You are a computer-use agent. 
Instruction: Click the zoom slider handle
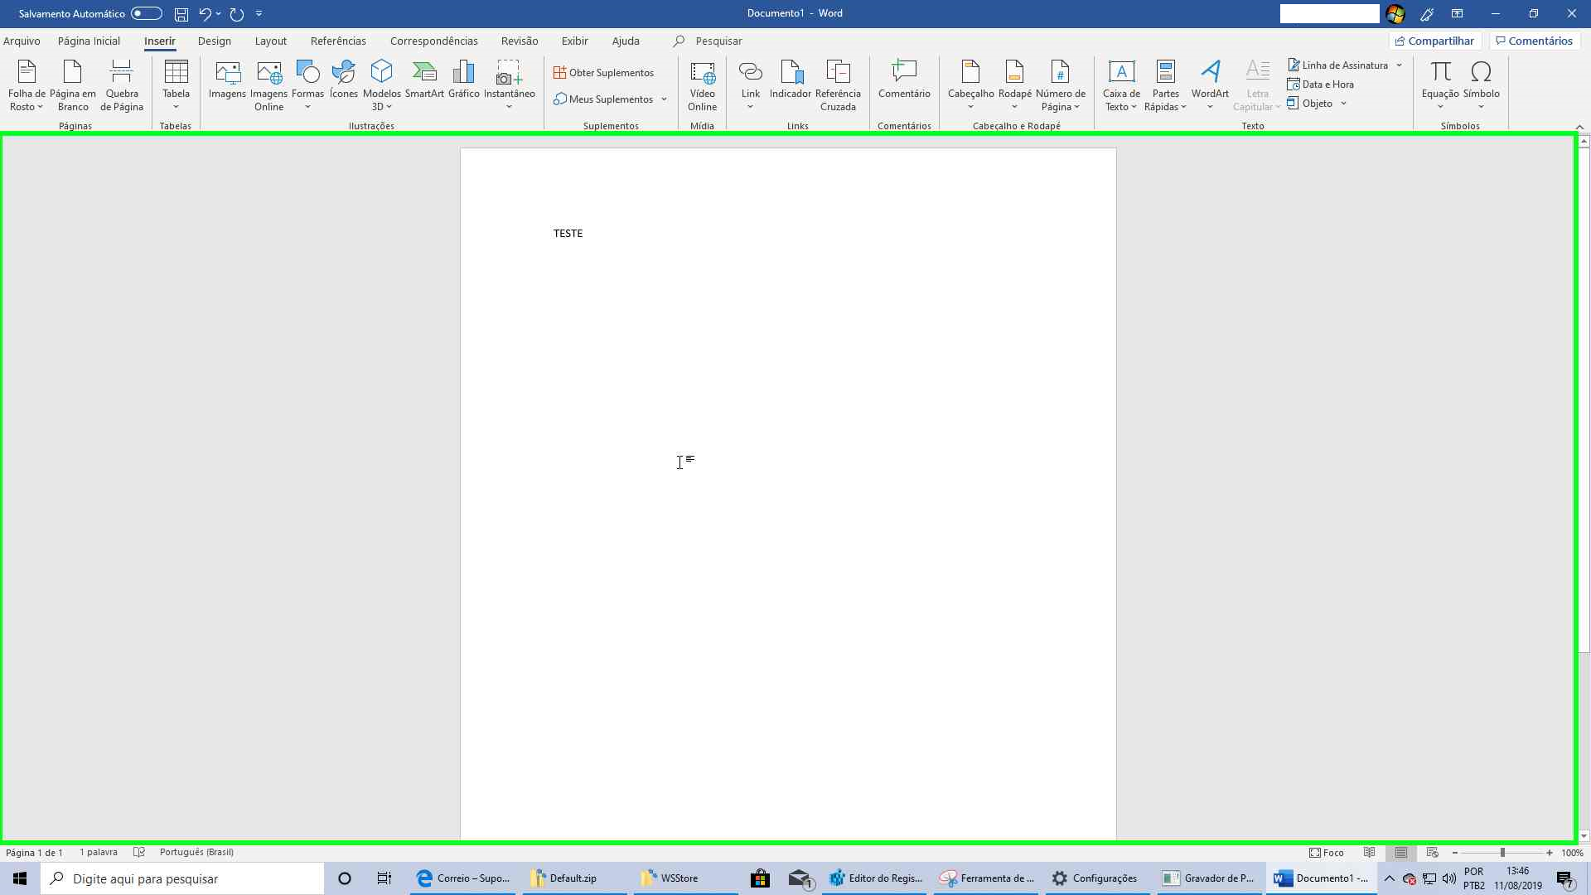pos(1502,853)
